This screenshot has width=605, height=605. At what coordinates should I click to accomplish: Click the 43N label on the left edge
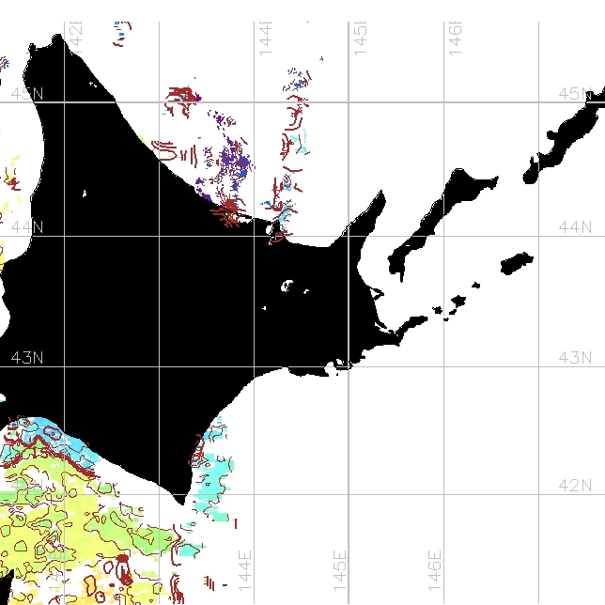click(27, 358)
